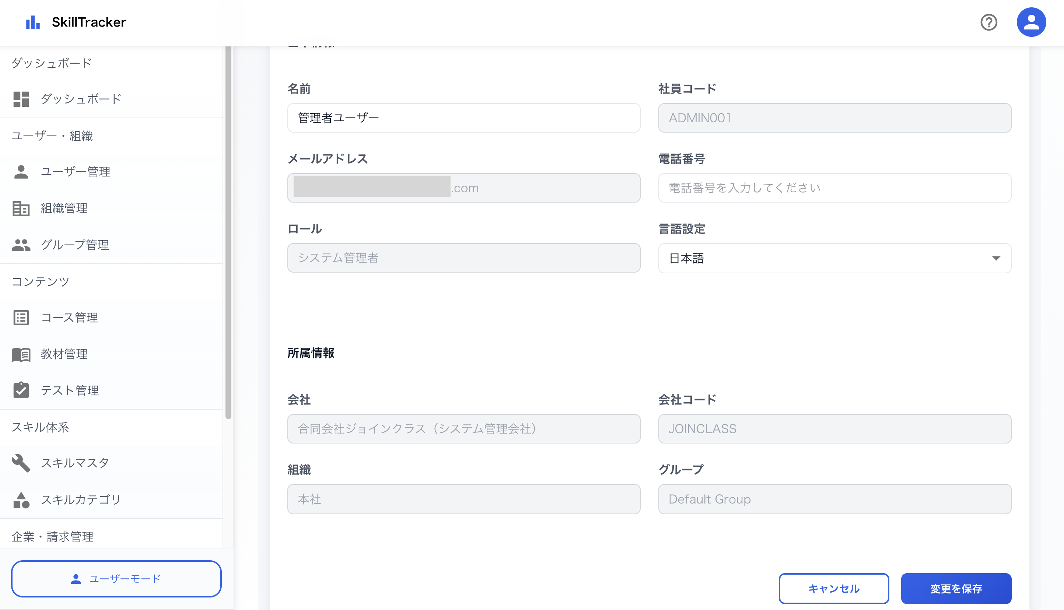
Task: Open 組織管理 via its building icon
Action: [x=21, y=208]
